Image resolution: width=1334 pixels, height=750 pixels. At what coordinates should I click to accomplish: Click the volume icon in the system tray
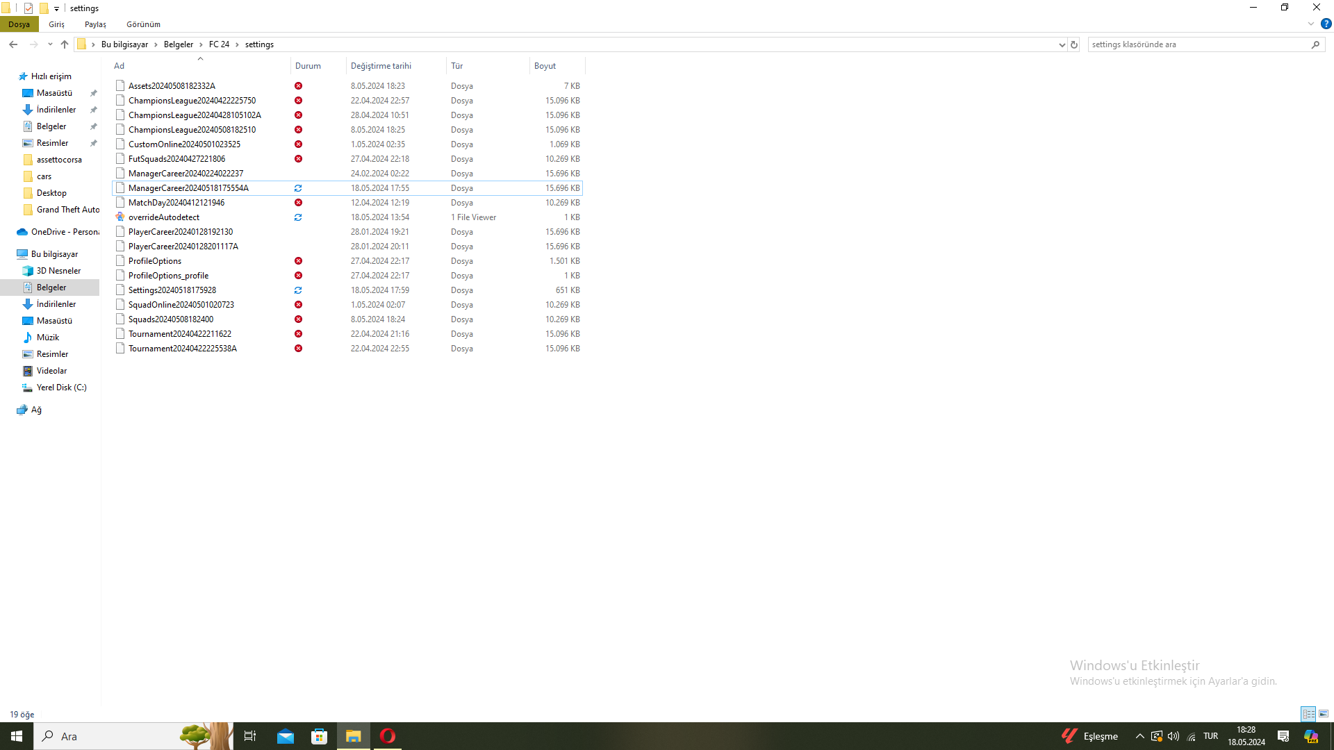(x=1174, y=736)
